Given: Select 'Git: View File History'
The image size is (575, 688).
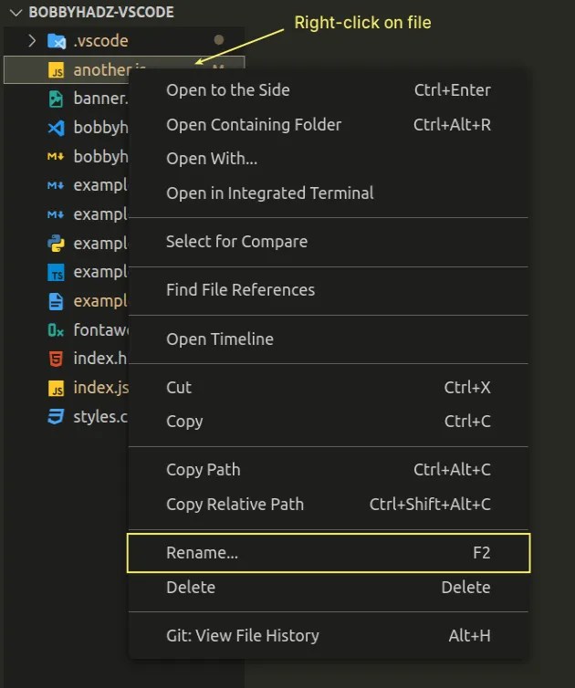Looking at the screenshot, I should (x=329, y=636).
